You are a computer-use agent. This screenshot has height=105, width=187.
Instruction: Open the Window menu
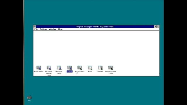(53, 29)
